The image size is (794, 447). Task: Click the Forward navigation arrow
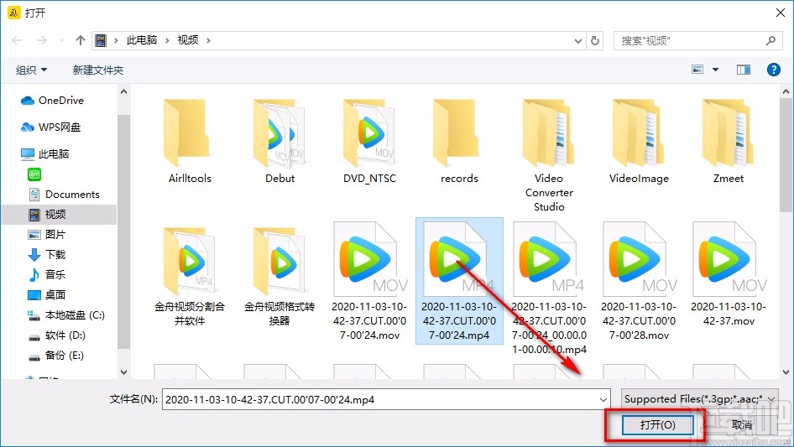(x=41, y=40)
